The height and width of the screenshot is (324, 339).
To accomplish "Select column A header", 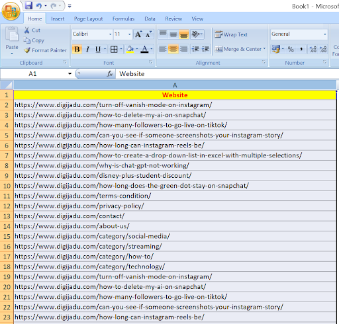I will coord(175,85).
